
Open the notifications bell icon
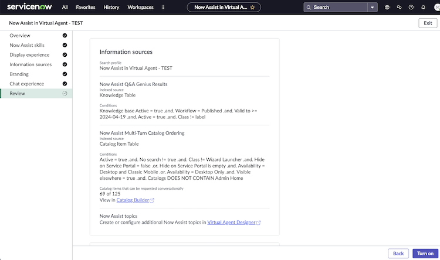pos(423,8)
